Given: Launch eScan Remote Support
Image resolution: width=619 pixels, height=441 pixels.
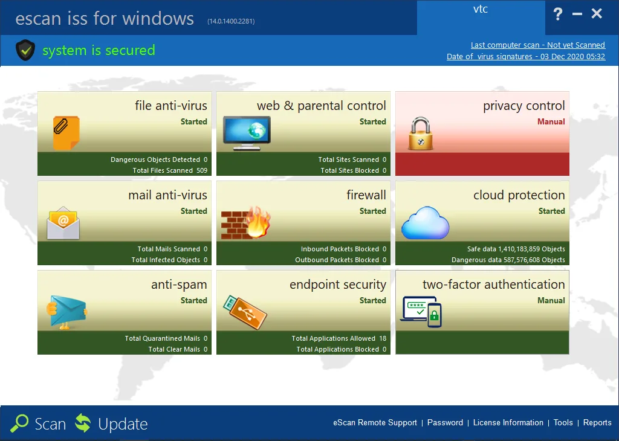Looking at the screenshot, I should tap(375, 423).
